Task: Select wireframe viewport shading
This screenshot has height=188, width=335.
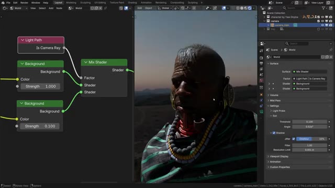Action: [238, 8]
